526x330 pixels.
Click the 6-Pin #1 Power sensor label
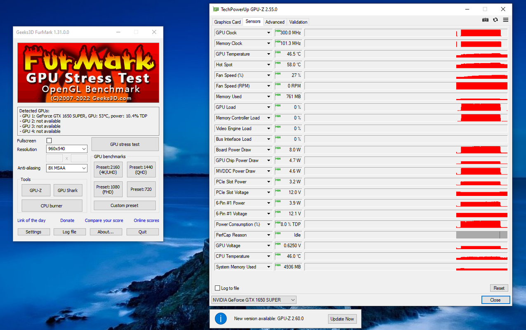(x=230, y=203)
